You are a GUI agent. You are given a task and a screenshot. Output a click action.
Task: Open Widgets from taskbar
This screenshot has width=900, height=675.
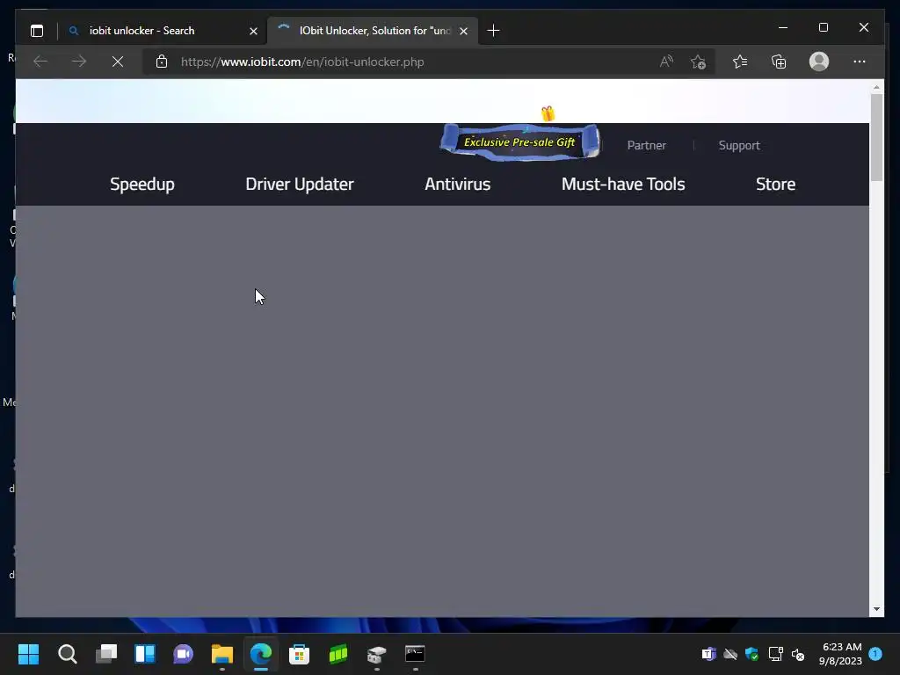point(145,654)
